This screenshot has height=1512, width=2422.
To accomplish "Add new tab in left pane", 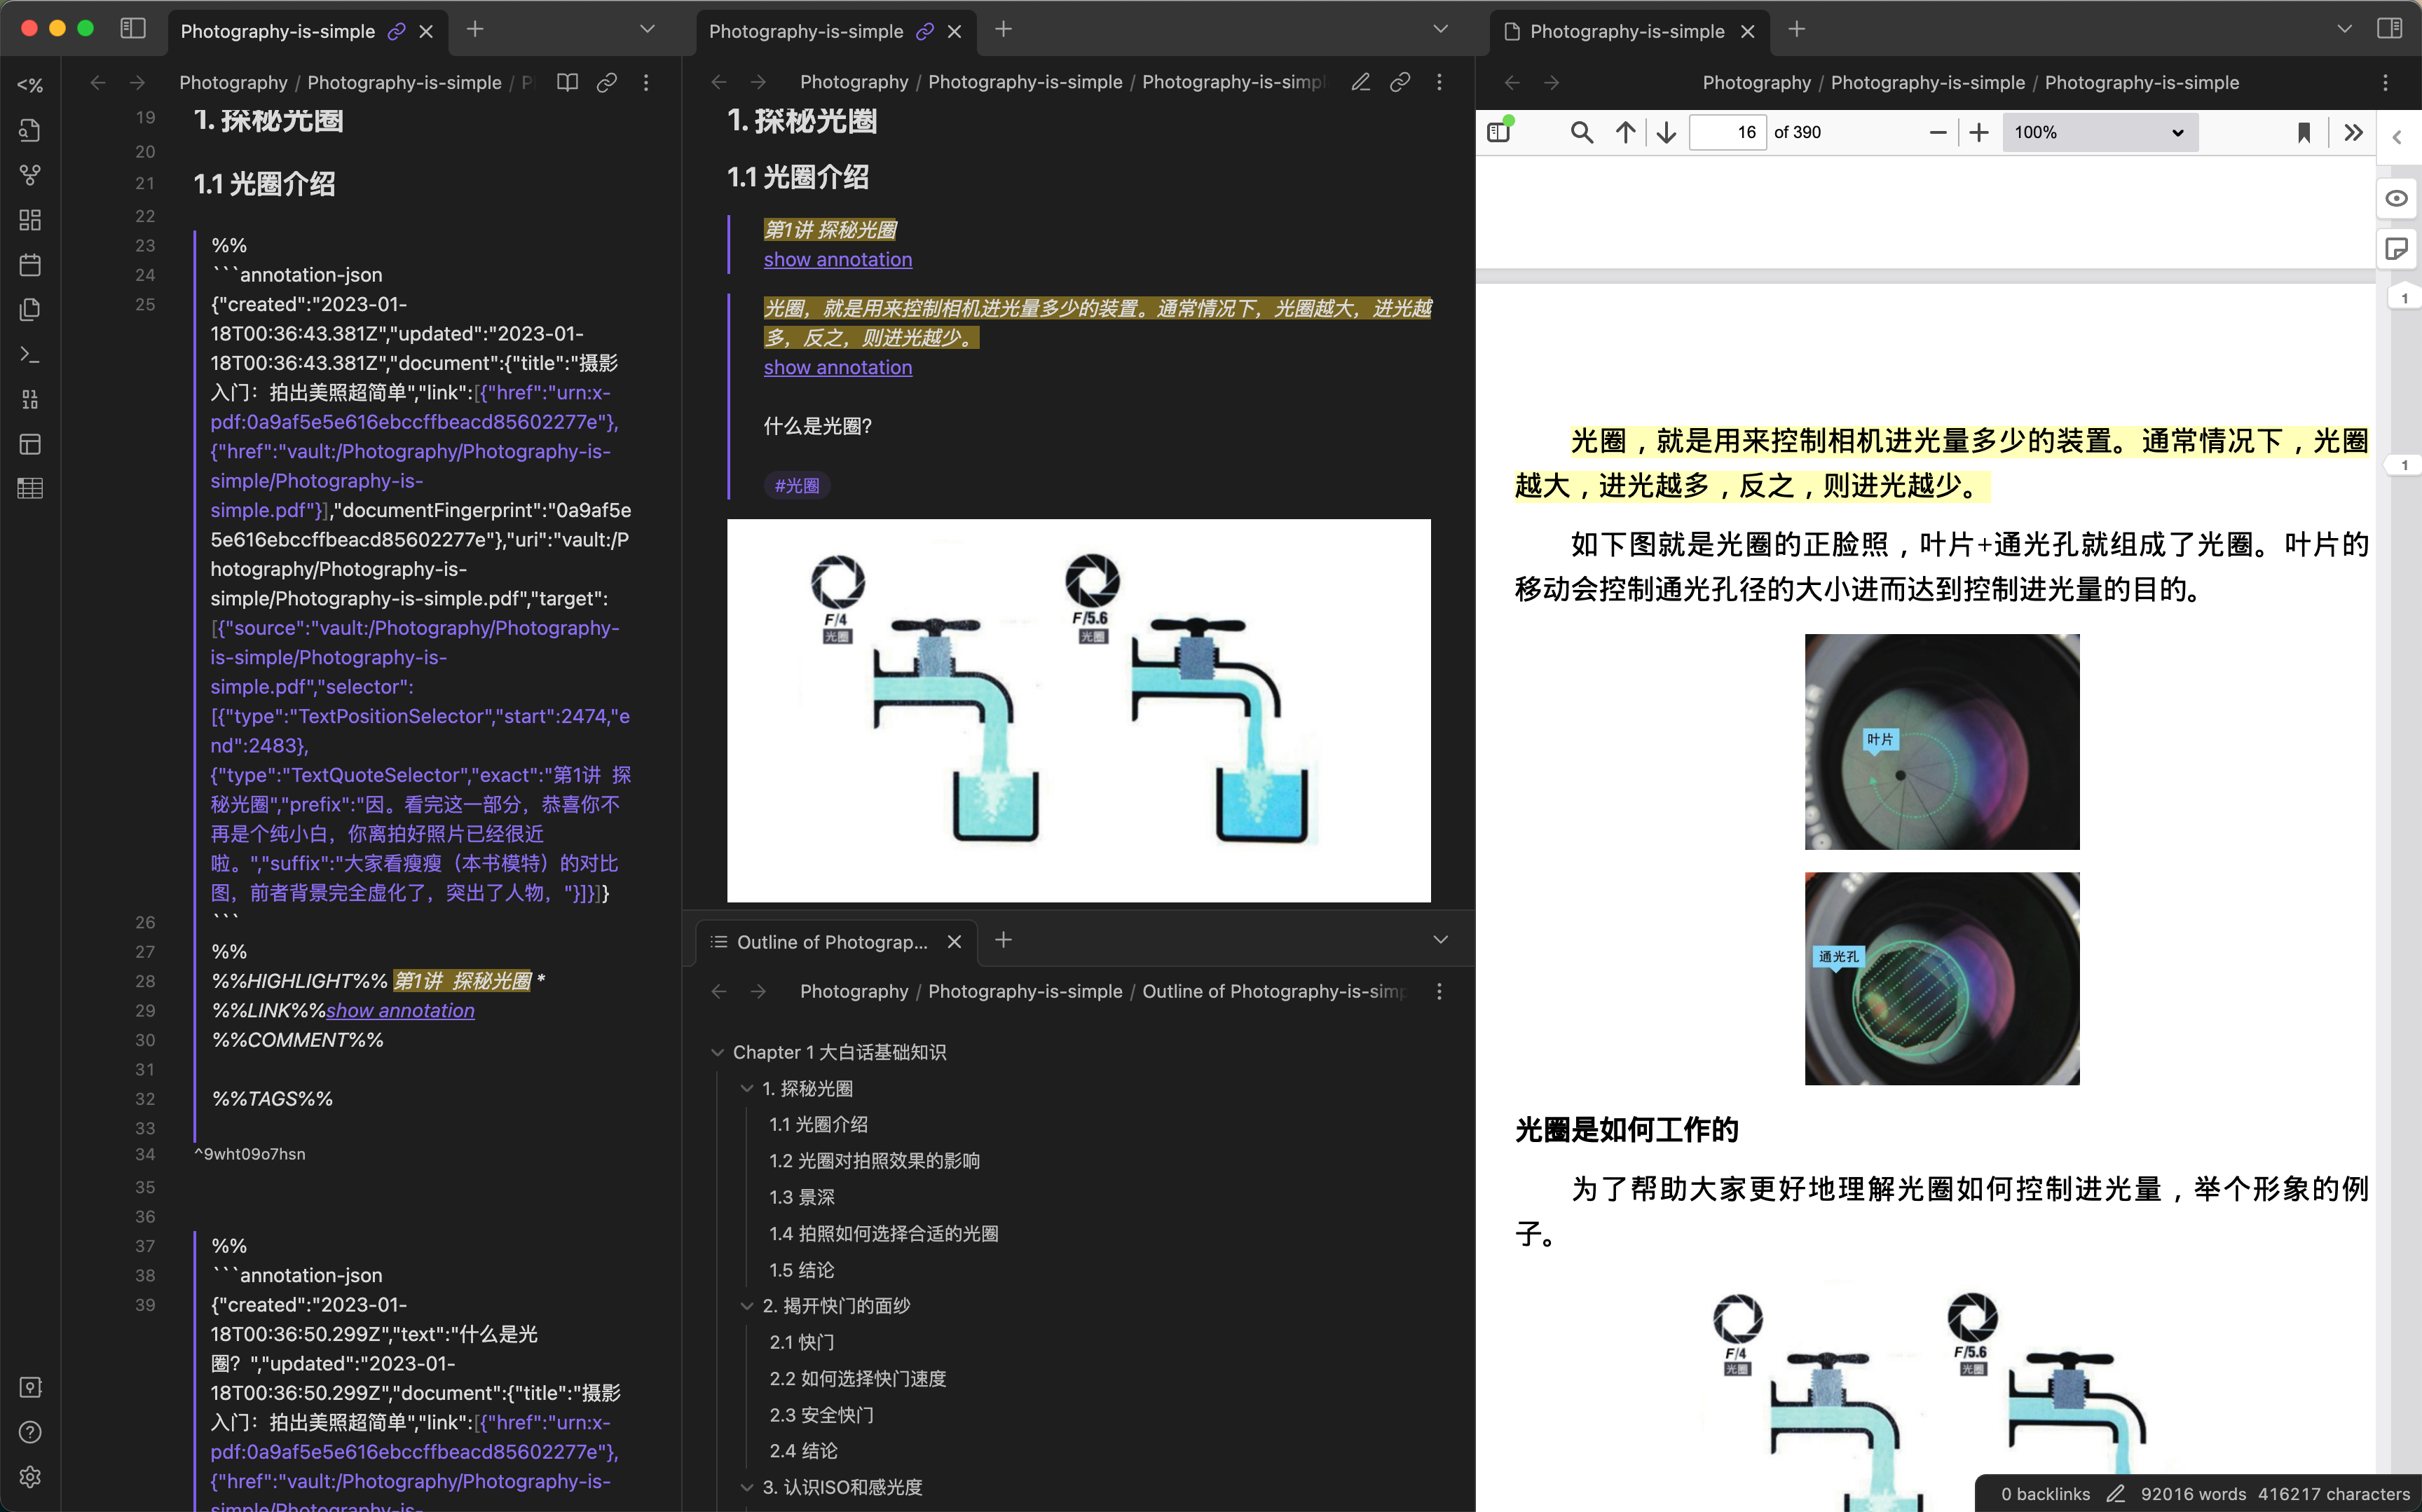I will coord(475,29).
